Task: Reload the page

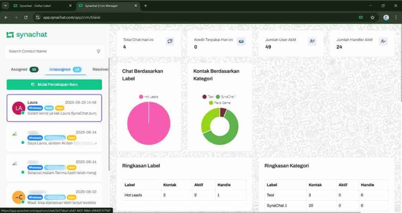Action: tap(26, 17)
